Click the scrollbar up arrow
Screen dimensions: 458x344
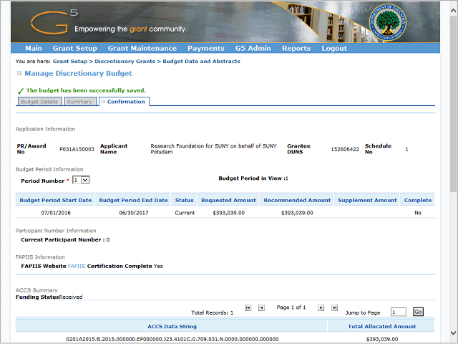453,11
